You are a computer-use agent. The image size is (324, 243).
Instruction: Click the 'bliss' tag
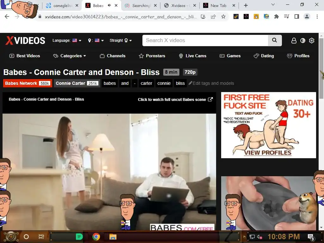coord(180,83)
